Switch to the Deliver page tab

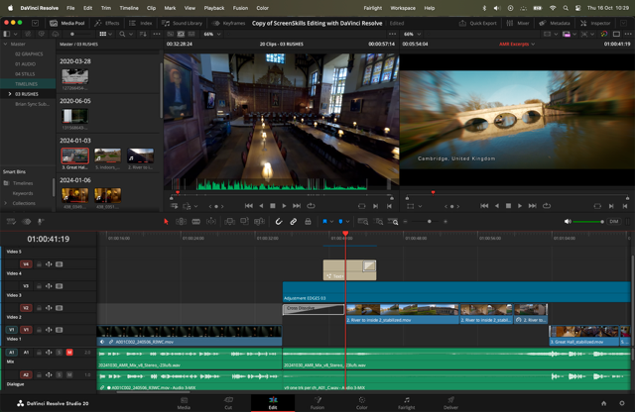coord(450,403)
